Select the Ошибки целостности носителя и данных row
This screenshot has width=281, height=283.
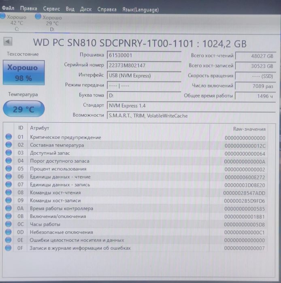pyautogui.click(x=136, y=240)
